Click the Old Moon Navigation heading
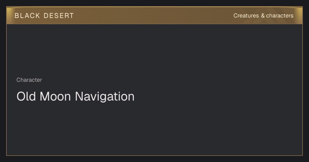309x162 pixels. click(x=75, y=96)
